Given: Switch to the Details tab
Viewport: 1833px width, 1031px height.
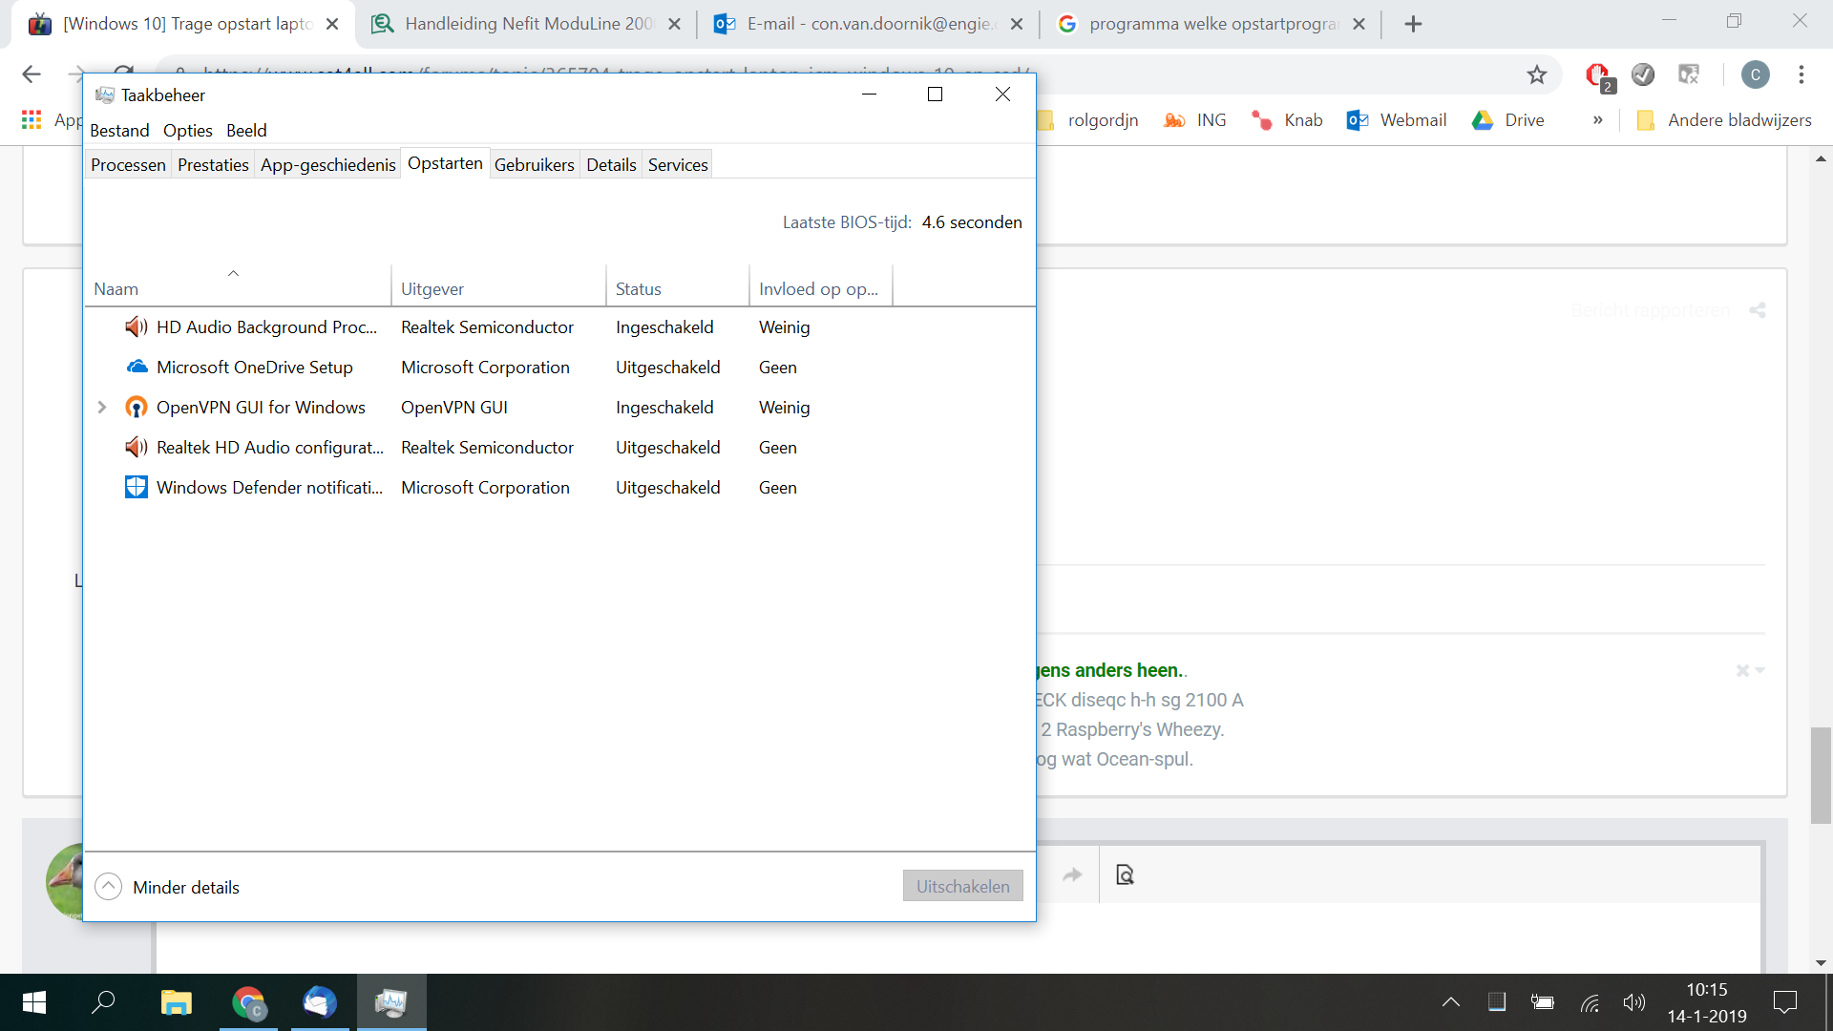Looking at the screenshot, I should pyautogui.click(x=611, y=165).
